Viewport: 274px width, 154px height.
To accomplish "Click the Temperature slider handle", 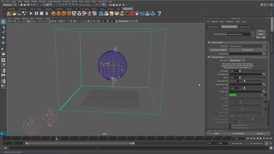I will 244,81.
